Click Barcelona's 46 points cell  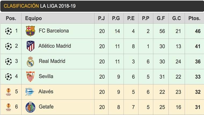coord(198,31)
